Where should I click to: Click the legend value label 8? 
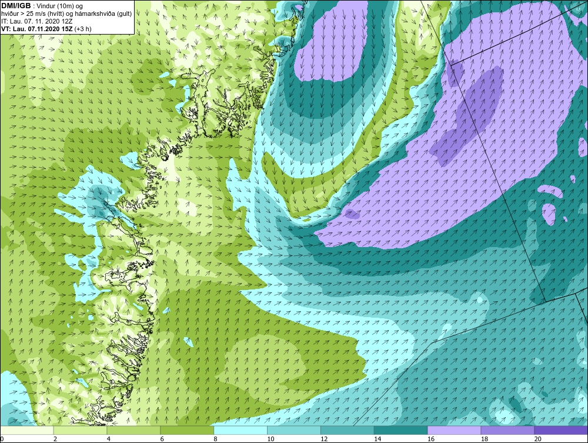coord(216,439)
